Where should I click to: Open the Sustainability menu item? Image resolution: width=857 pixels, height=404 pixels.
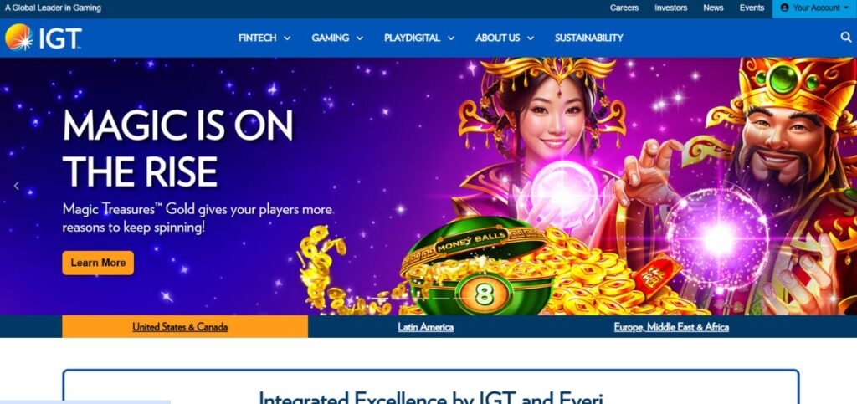[588, 38]
